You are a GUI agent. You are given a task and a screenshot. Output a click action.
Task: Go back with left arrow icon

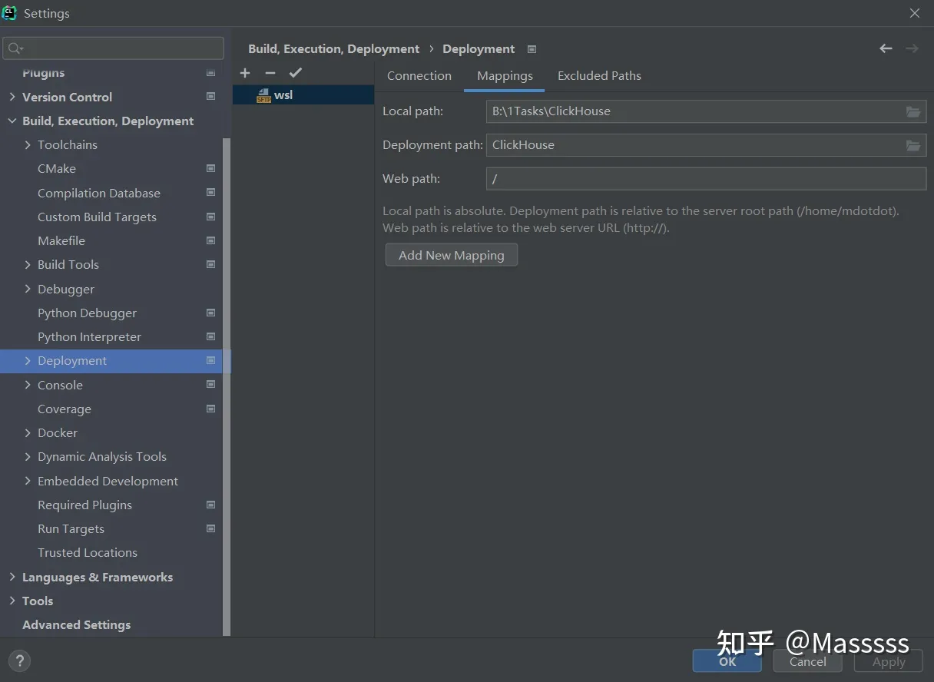pyautogui.click(x=886, y=48)
